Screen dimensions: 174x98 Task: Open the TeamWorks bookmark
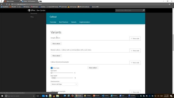[x=5, y=7]
